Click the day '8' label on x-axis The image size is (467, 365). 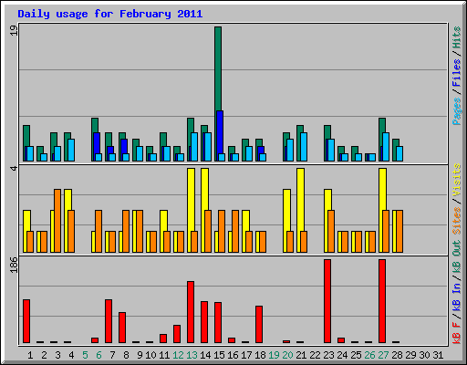pyautogui.click(x=126, y=355)
